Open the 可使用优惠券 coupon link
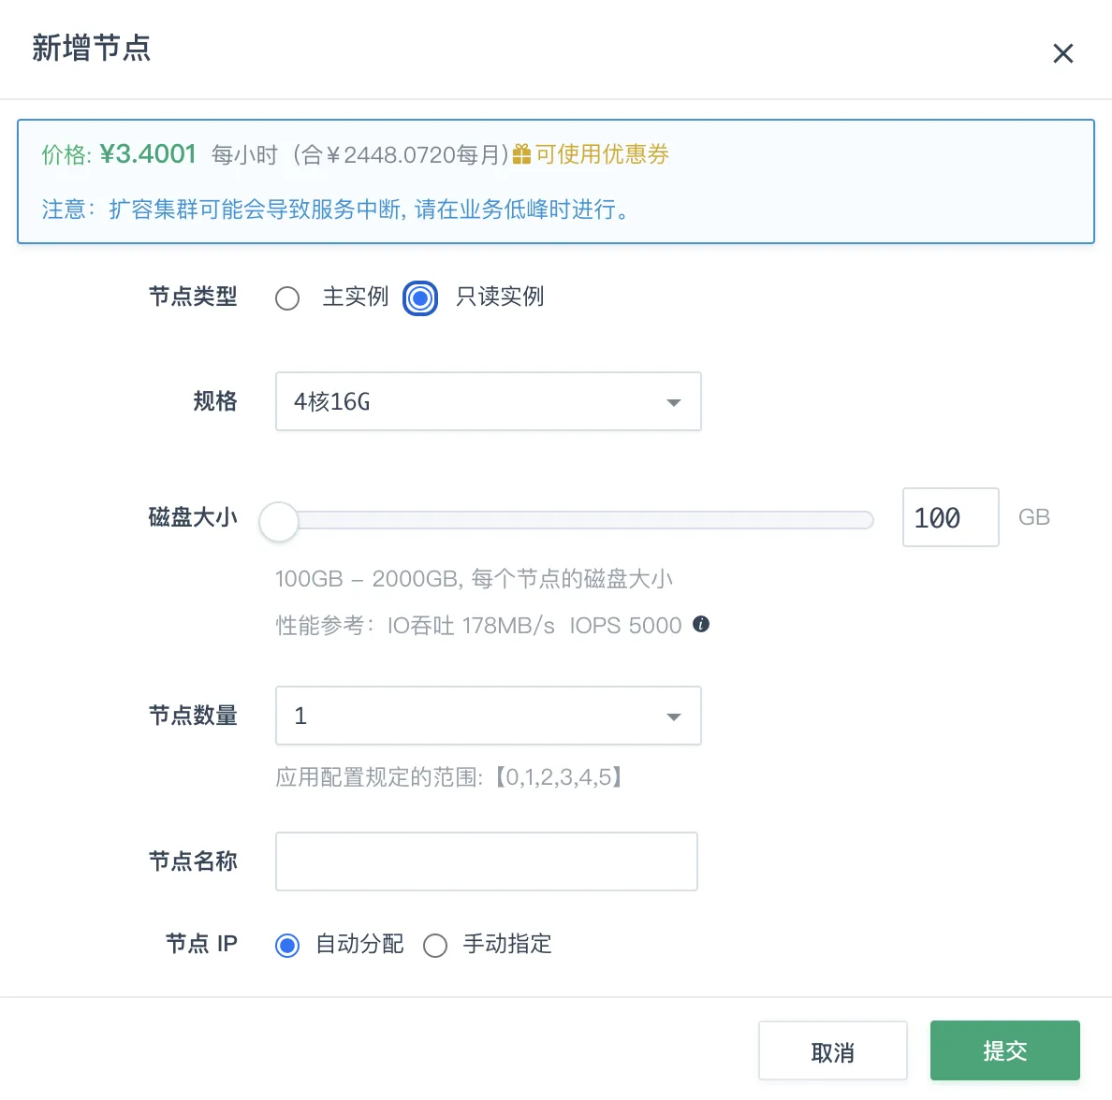The image size is (1112, 1100). pos(601,153)
